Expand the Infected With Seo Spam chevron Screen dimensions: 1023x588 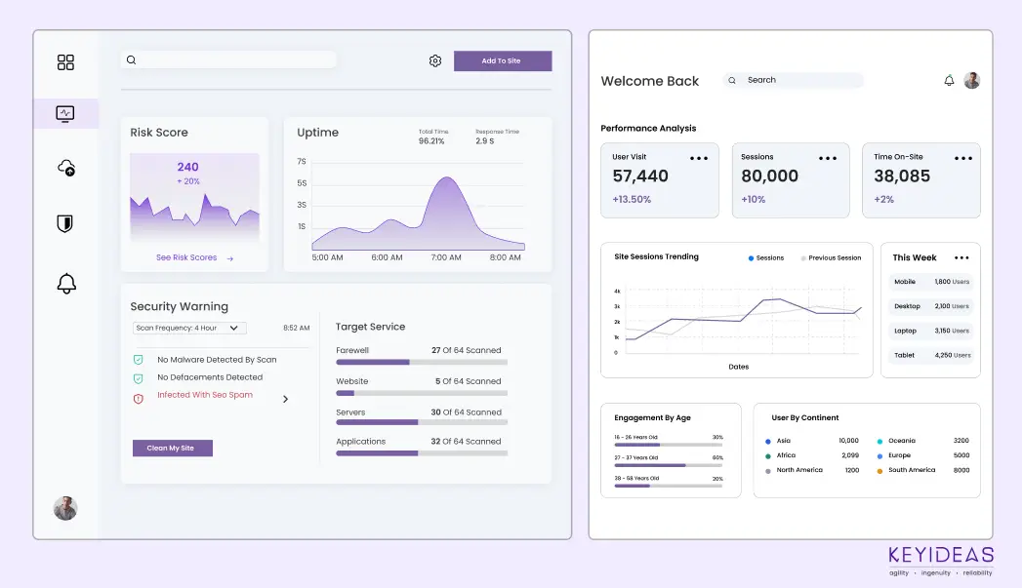(x=285, y=399)
